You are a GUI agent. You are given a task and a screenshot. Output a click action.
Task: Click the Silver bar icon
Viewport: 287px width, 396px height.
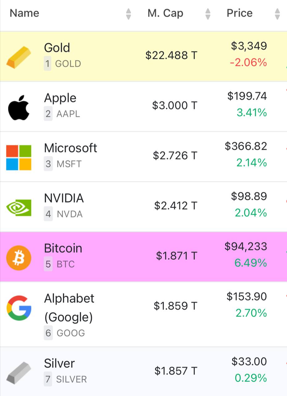(x=19, y=373)
